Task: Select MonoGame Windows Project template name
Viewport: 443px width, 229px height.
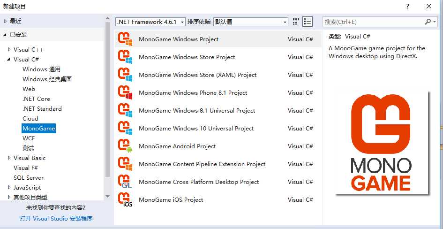Action: 179,39
